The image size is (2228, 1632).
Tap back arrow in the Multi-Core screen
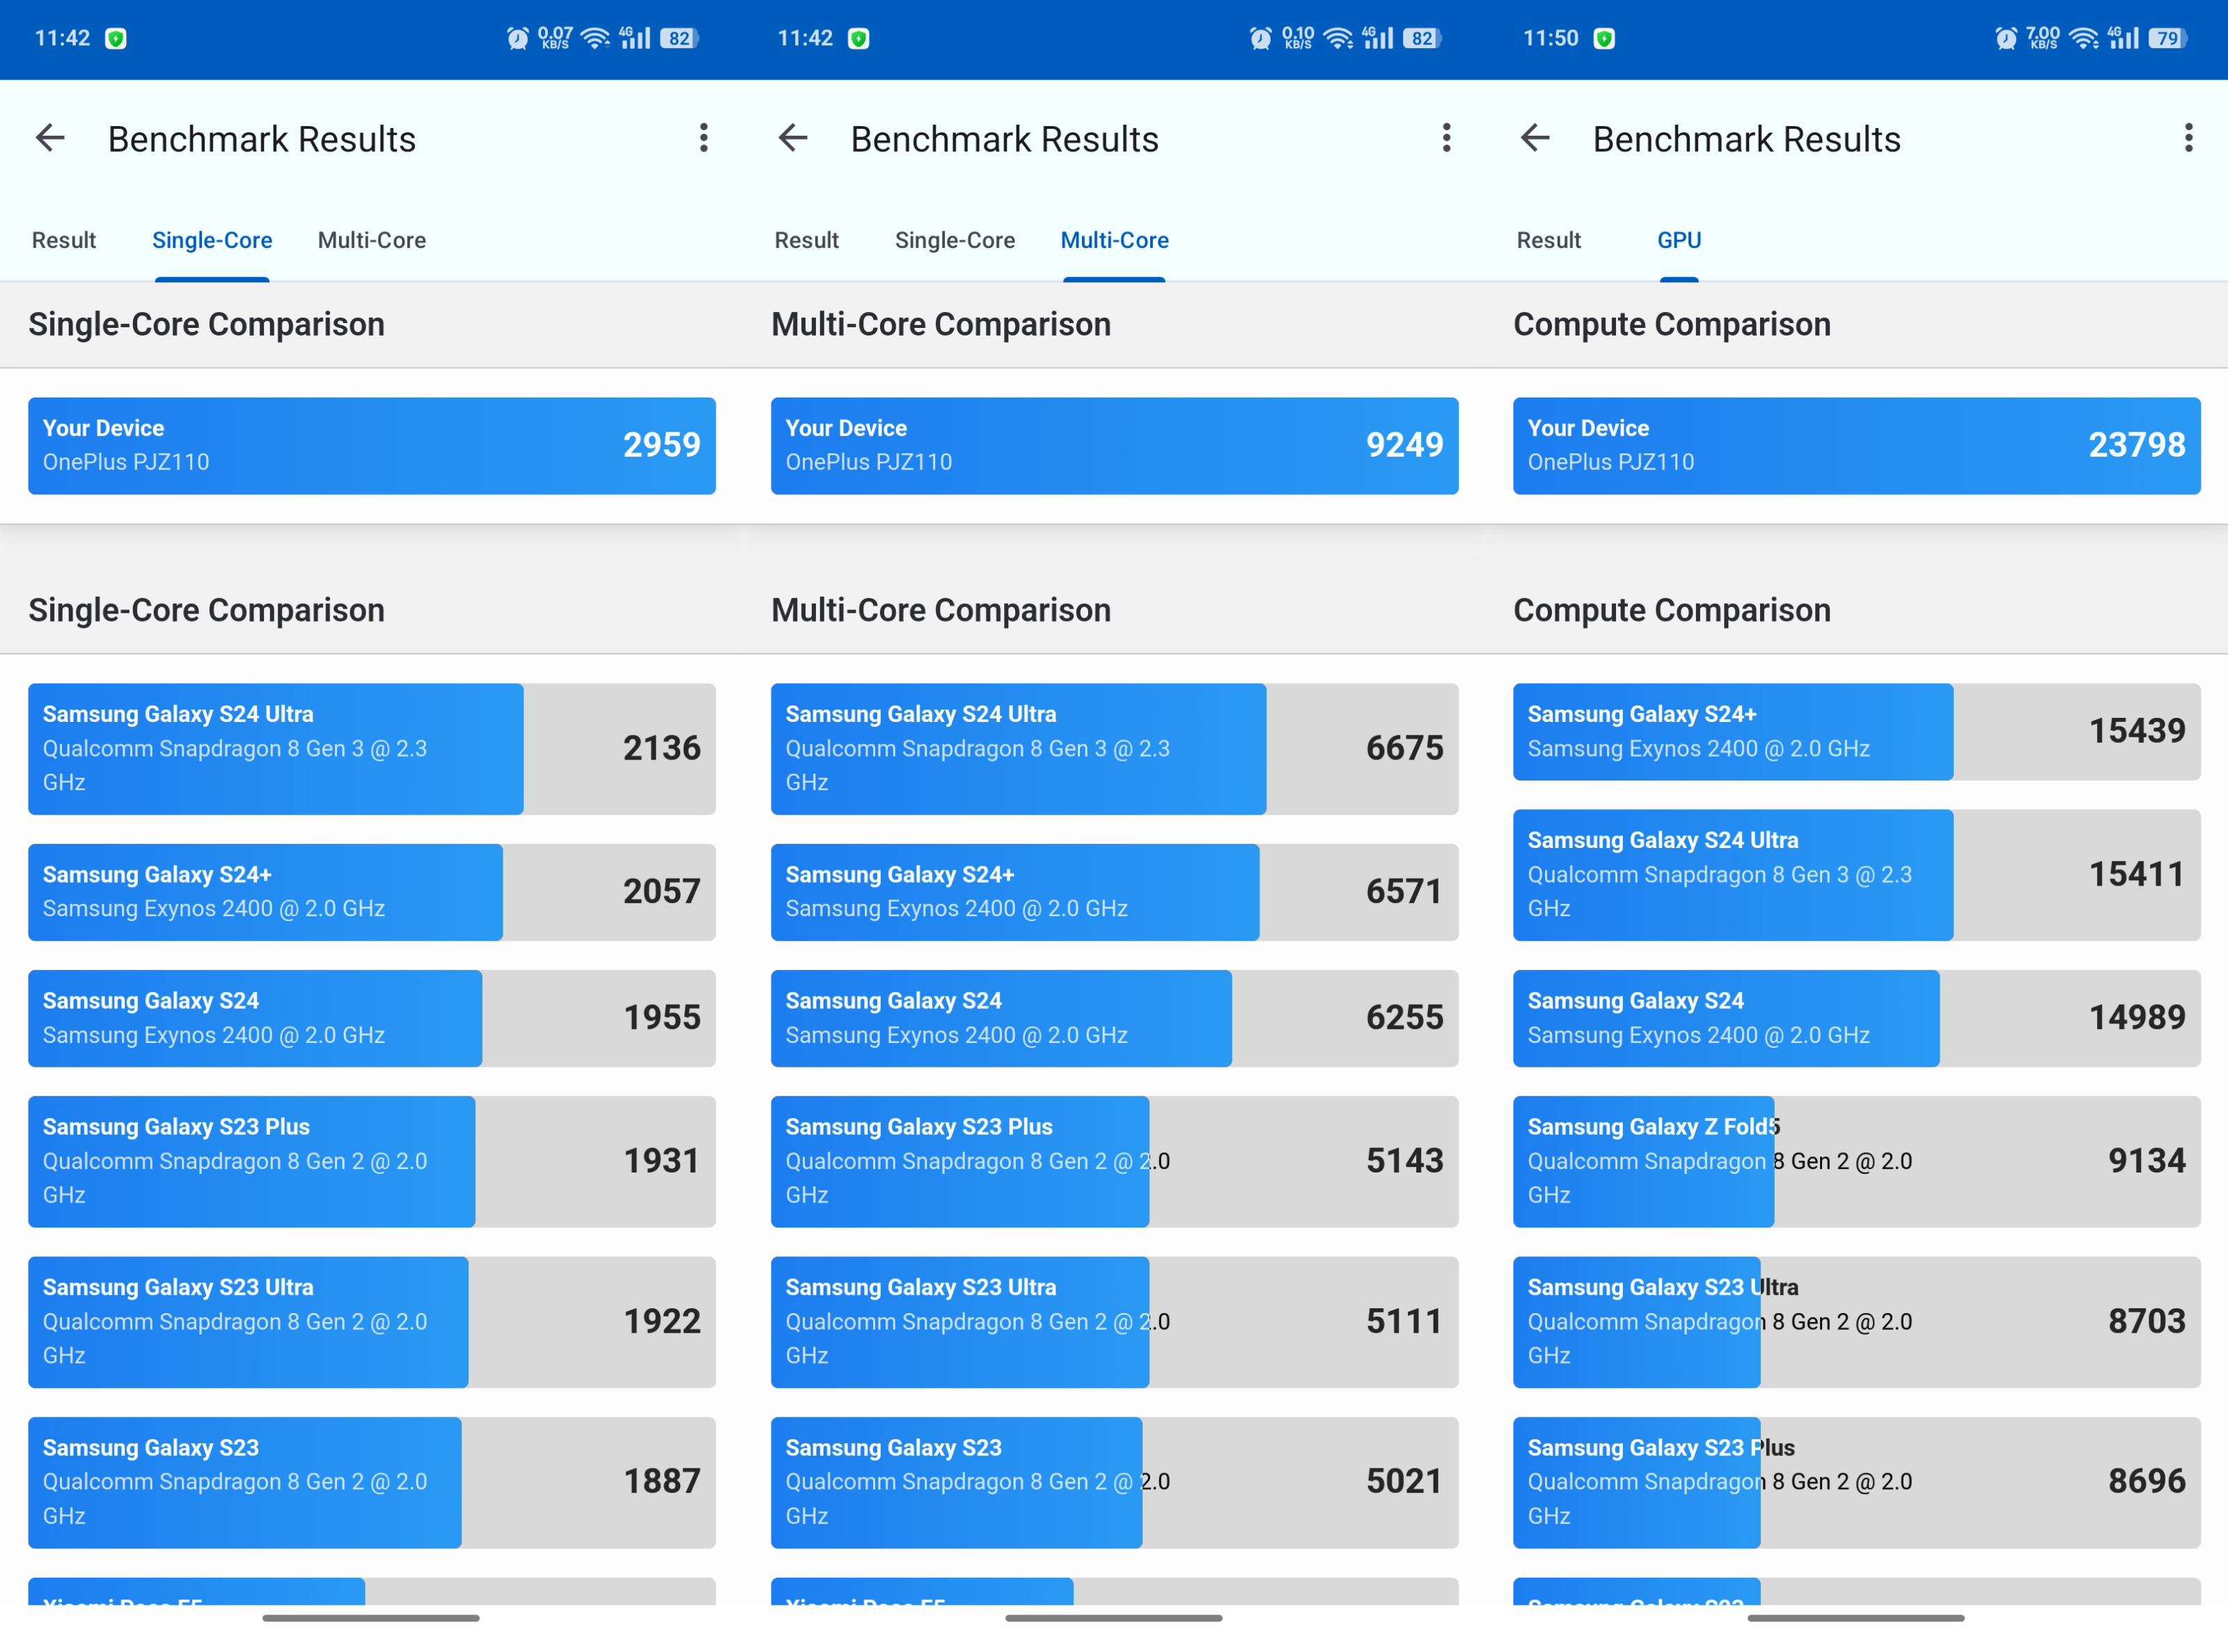pos(792,139)
